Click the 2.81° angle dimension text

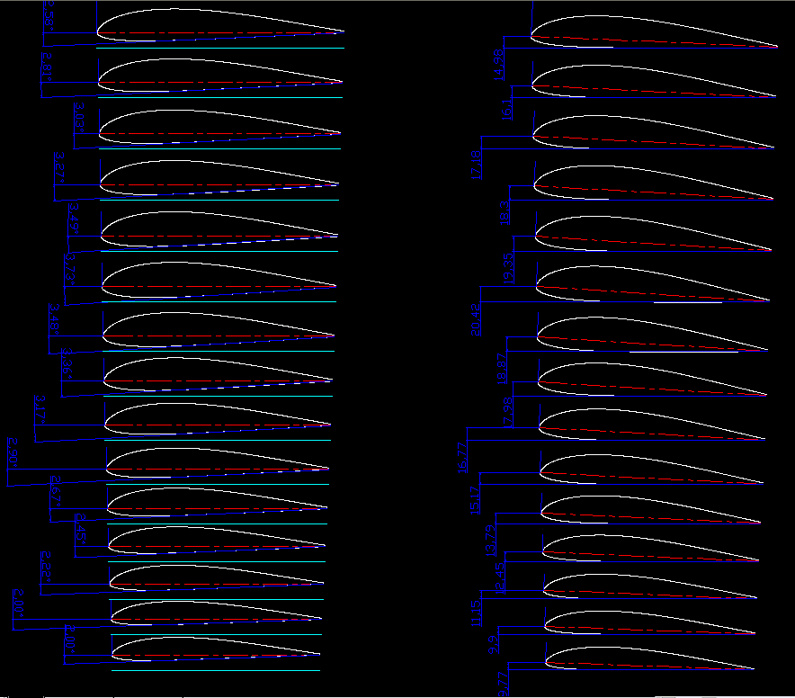[x=48, y=67]
